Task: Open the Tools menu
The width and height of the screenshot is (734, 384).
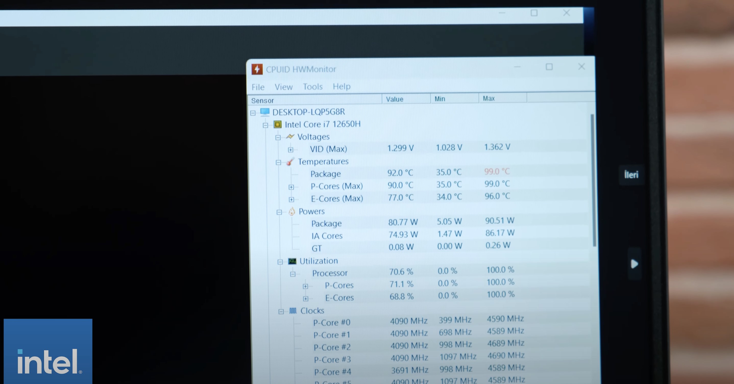Action: (313, 86)
